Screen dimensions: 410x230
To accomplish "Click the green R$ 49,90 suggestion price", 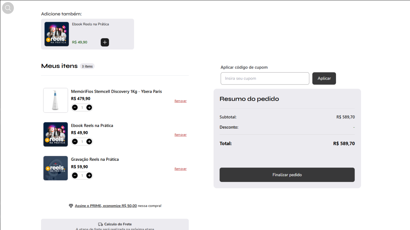I will point(80,42).
